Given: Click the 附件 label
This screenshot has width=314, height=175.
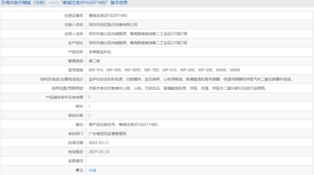Looking at the screenshot, I should pyautogui.click(x=79, y=107).
